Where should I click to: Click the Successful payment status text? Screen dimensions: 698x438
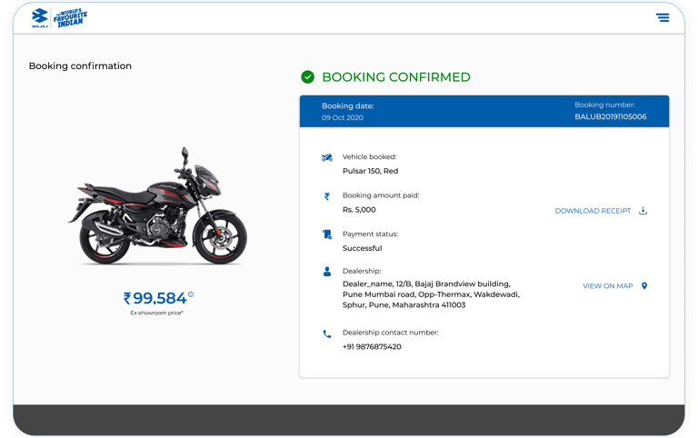click(x=362, y=248)
